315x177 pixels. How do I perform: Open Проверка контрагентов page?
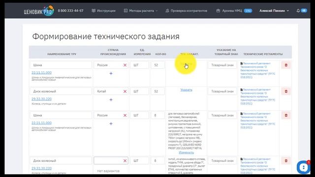[186, 11]
